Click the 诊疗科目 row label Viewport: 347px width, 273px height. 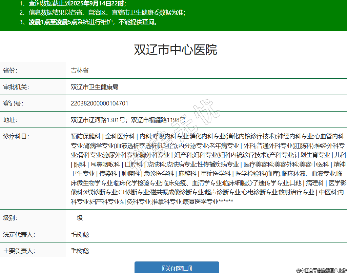[16, 136]
